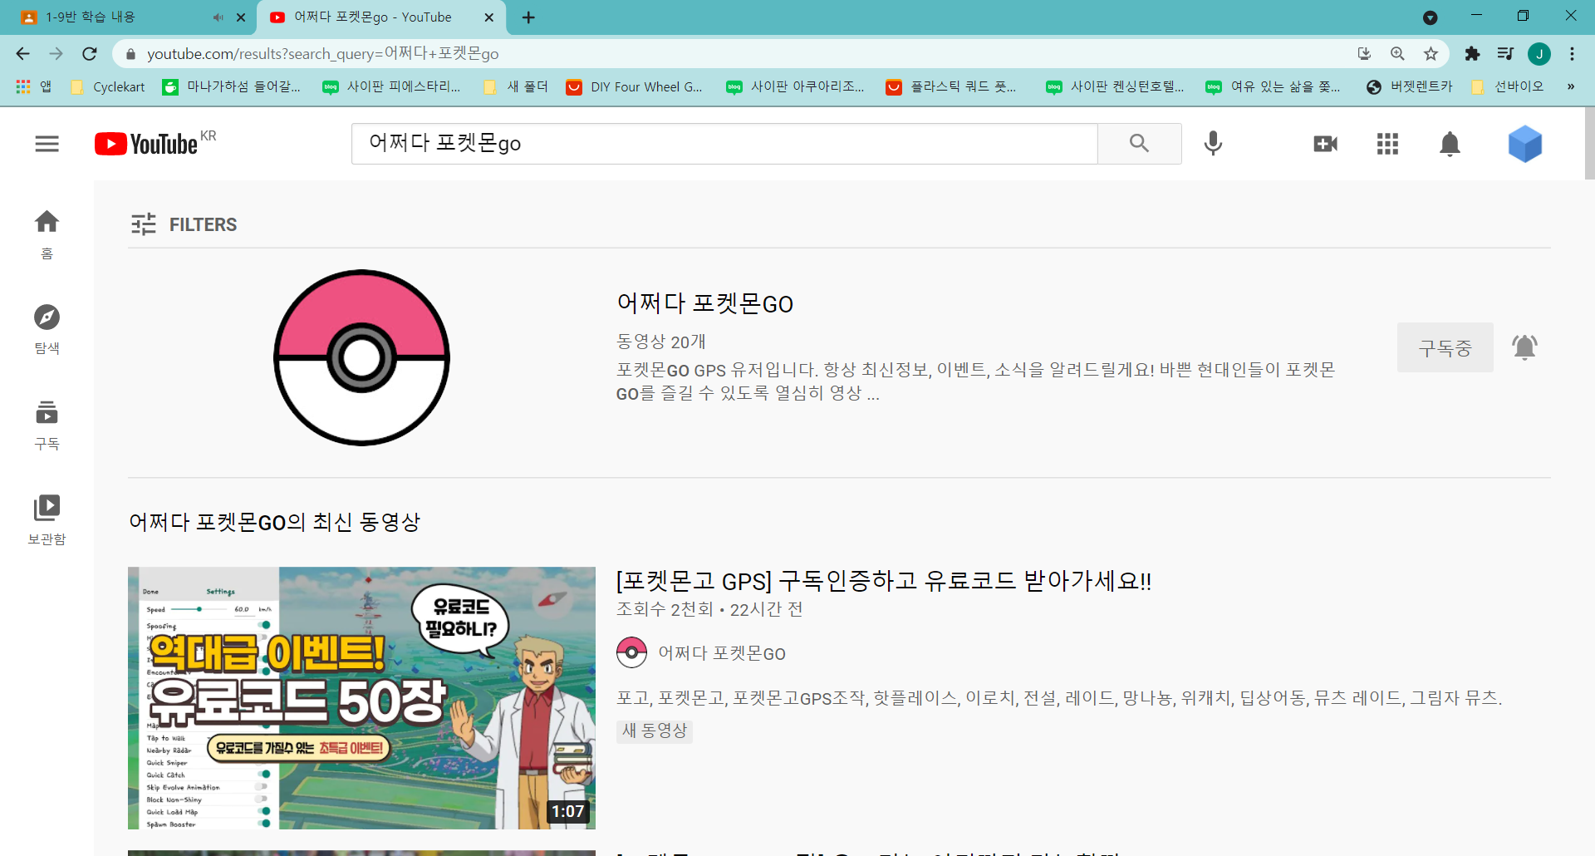Mute the 1-9반 학습 내용 tab audio

click(218, 17)
